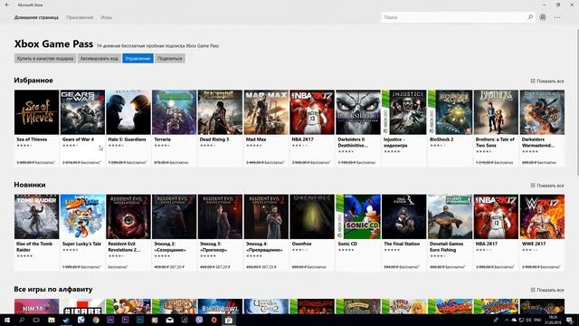This screenshot has height=326, width=579.
Task: Open the Mail app from taskbar
Action: 169,320
